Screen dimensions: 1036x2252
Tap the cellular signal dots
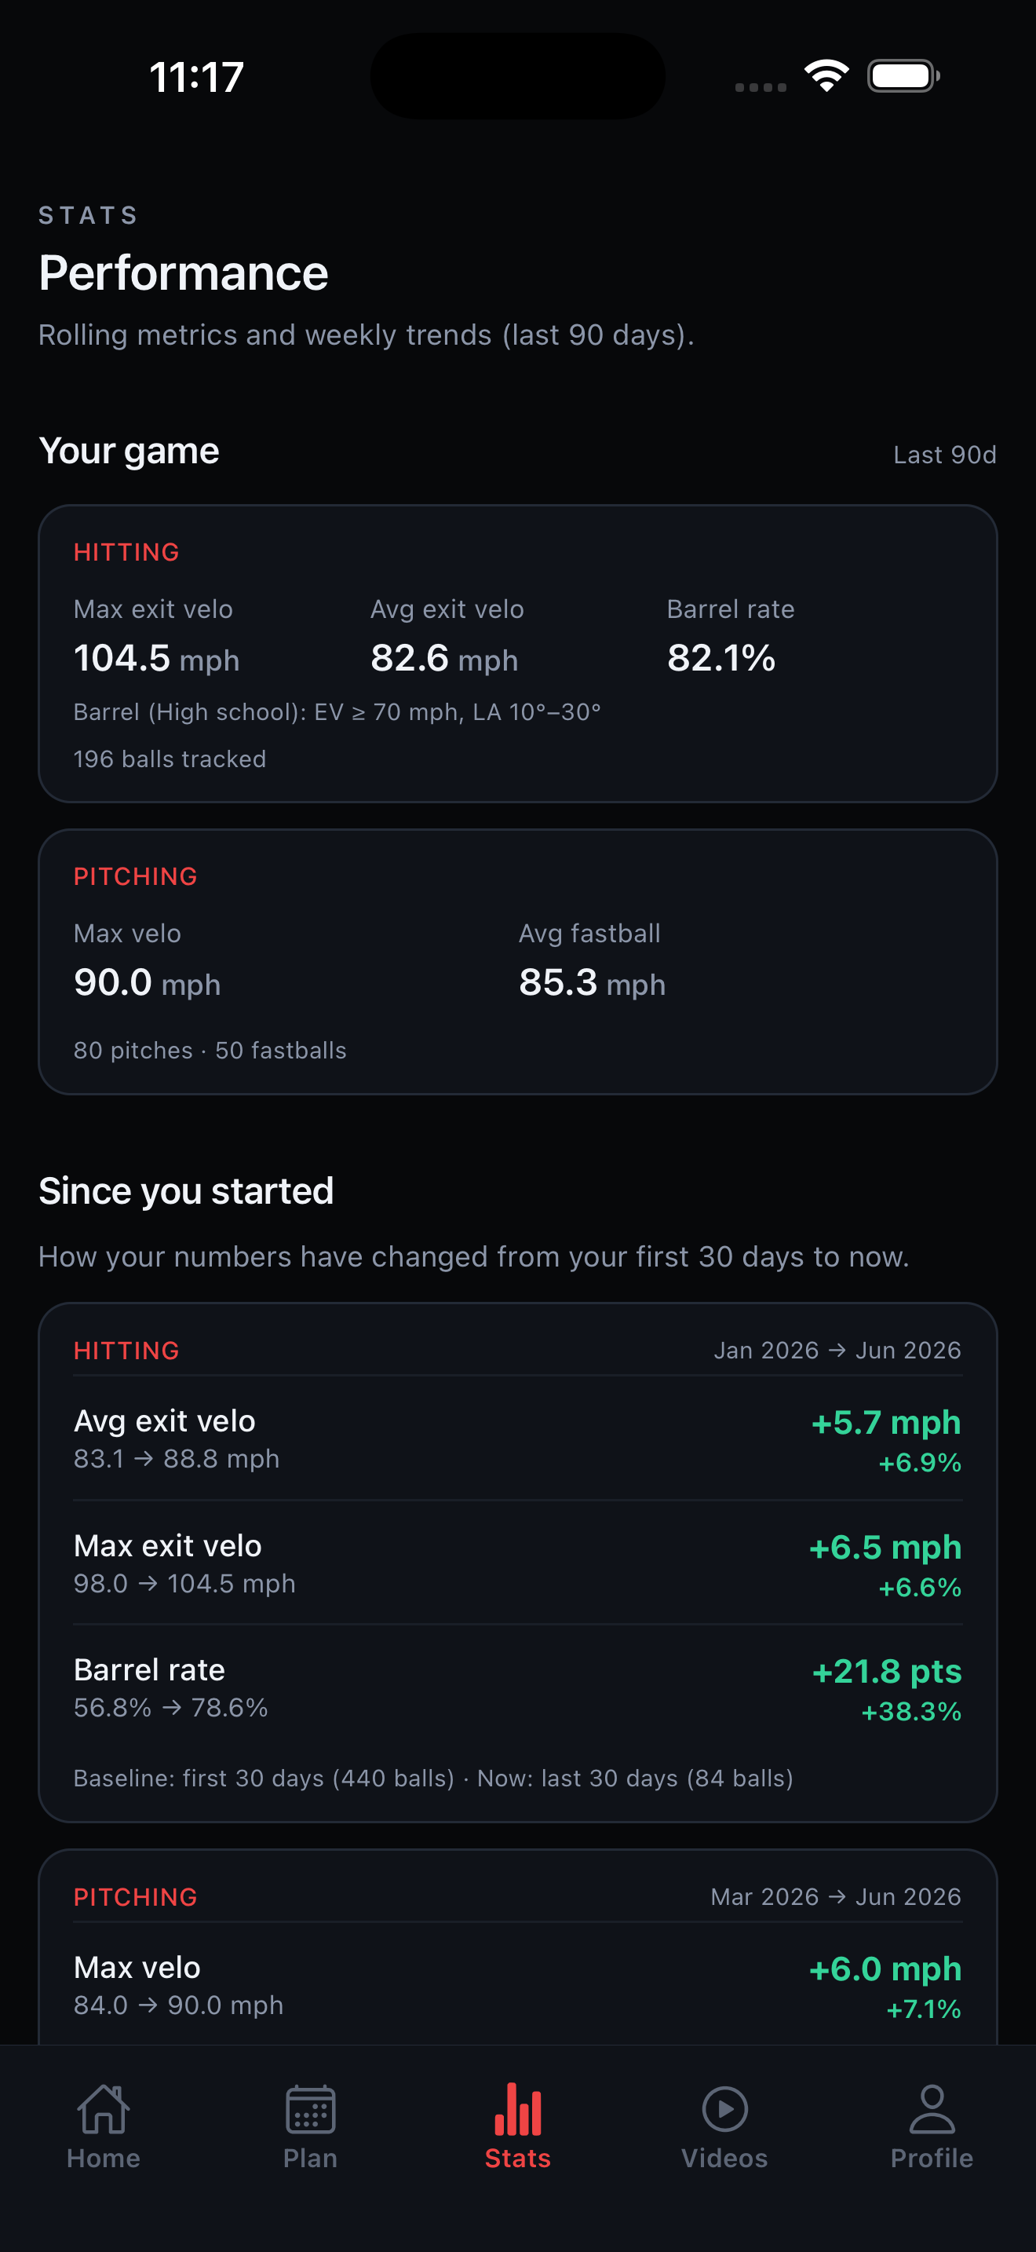[761, 86]
